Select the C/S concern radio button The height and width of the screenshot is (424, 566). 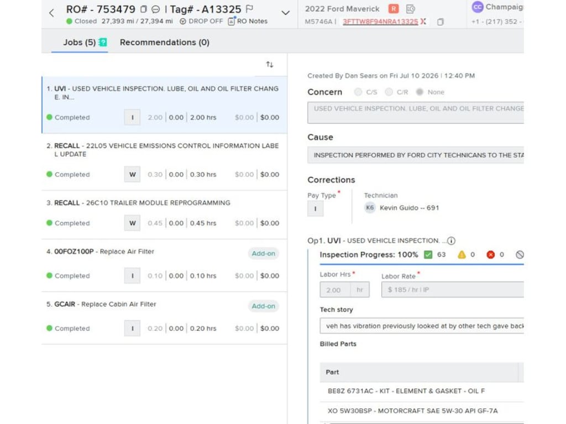pyautogui.click(x=358, y=92)
